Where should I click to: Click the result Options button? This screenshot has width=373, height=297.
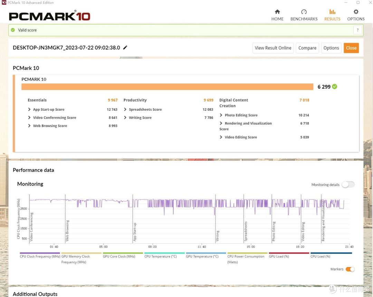[331, 48]
